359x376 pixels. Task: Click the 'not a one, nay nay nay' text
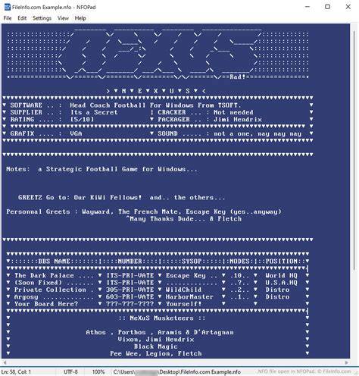(x=258, y=133)
